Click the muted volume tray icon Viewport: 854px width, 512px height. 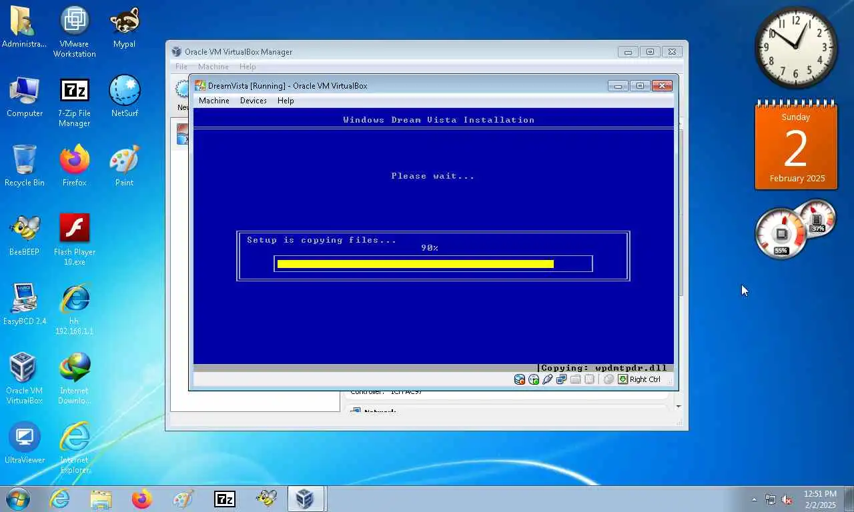point(787,499)
